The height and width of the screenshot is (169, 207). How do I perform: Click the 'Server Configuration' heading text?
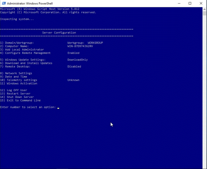point(59,32)
